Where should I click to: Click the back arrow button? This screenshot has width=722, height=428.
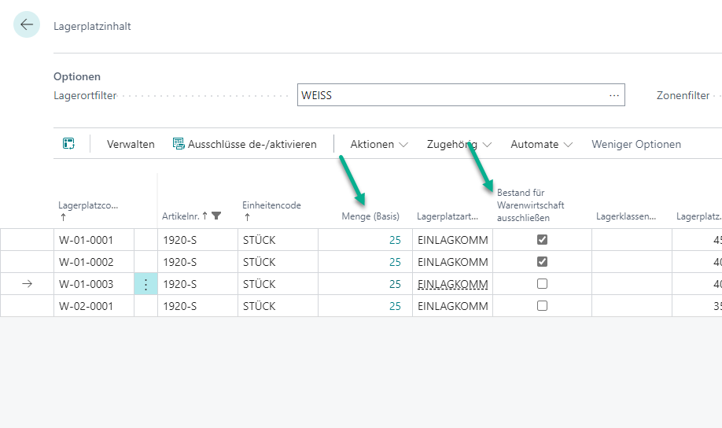pyautogui.click(x=27, y=25)
